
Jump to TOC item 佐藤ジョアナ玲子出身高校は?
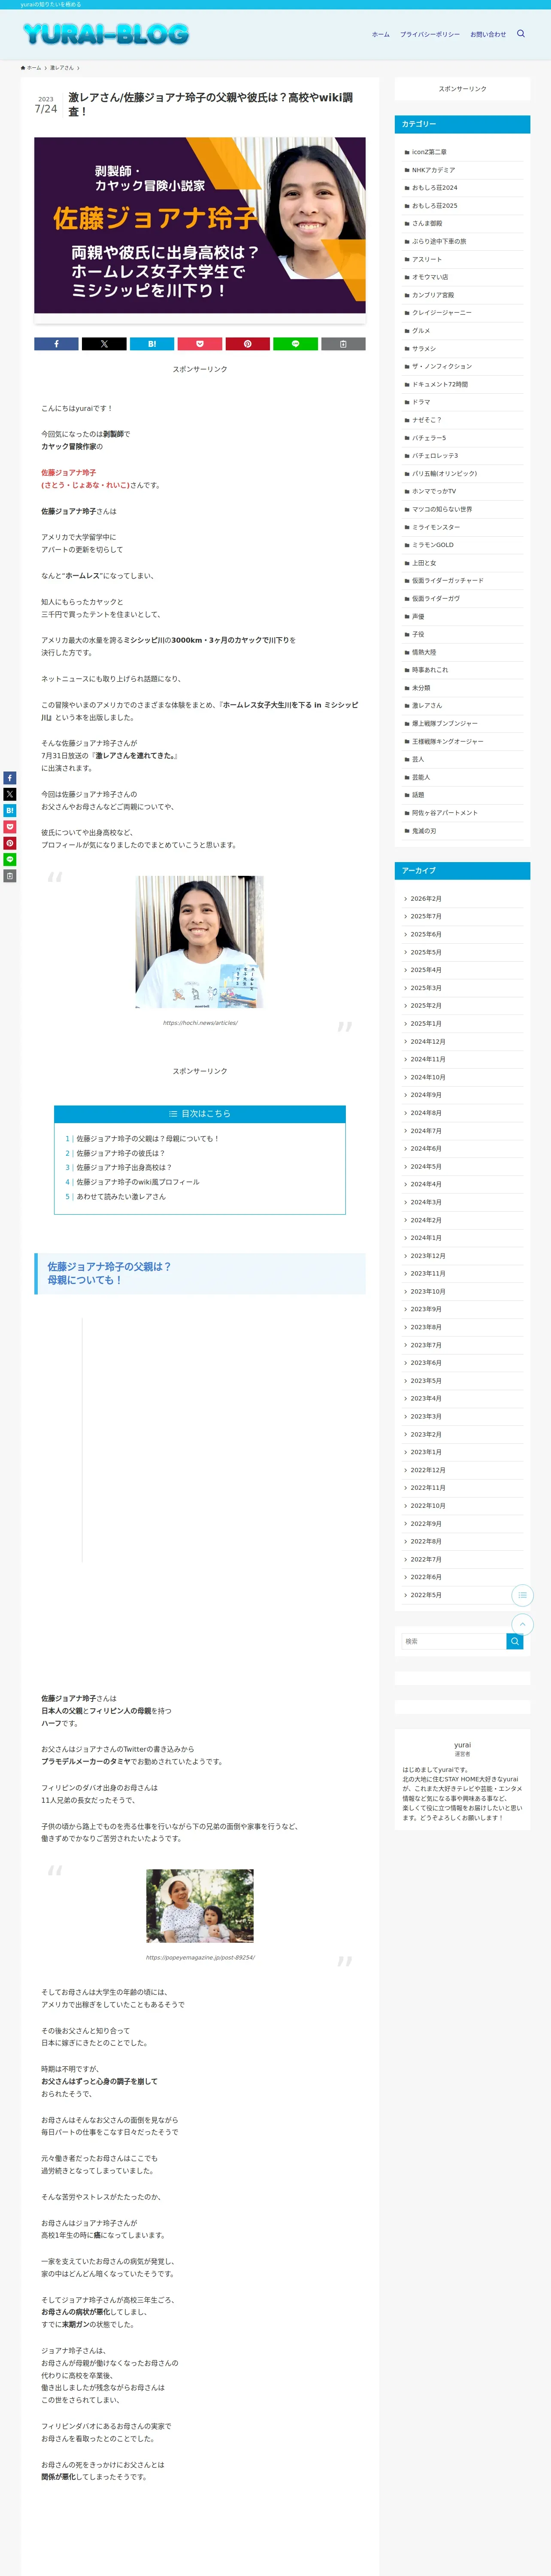(x=124, y=1168)
